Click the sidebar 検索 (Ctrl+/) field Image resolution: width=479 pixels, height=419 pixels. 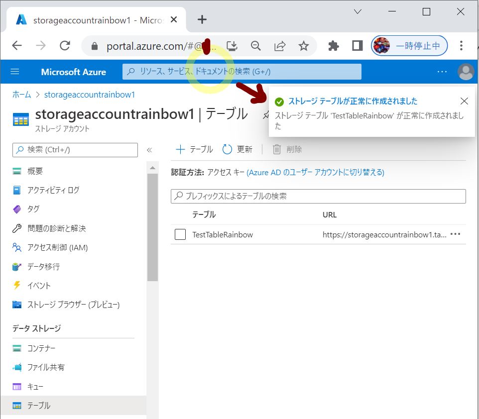click(75, 150)
